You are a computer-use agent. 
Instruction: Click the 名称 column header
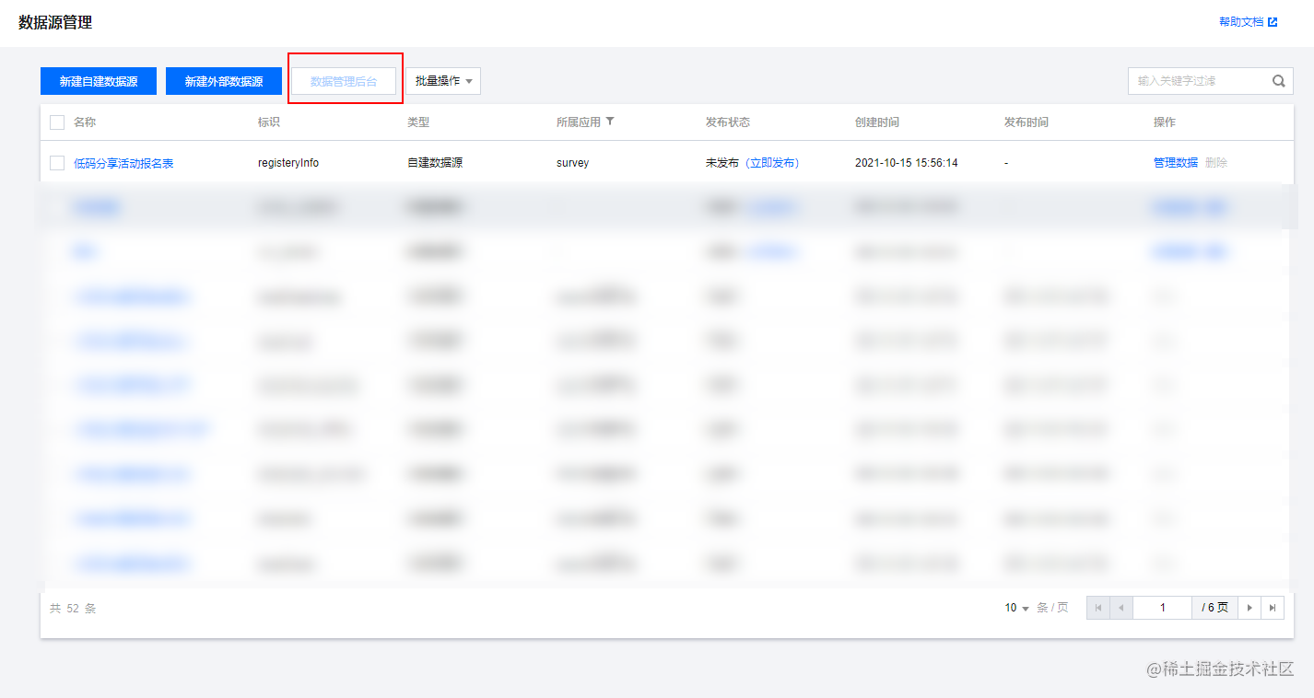(x=85, y=122)
